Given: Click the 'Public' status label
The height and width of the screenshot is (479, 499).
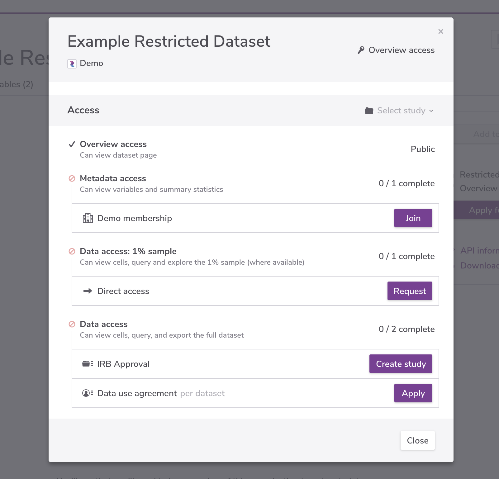Looking at the screenshot, I should tap(423, 149).
